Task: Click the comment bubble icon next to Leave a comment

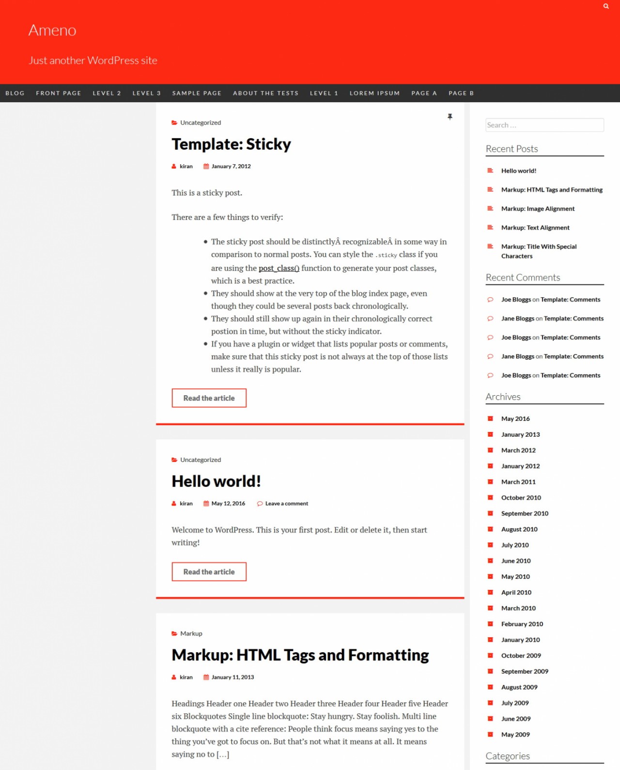Action: pyautogui.click(x=260, y=504)
